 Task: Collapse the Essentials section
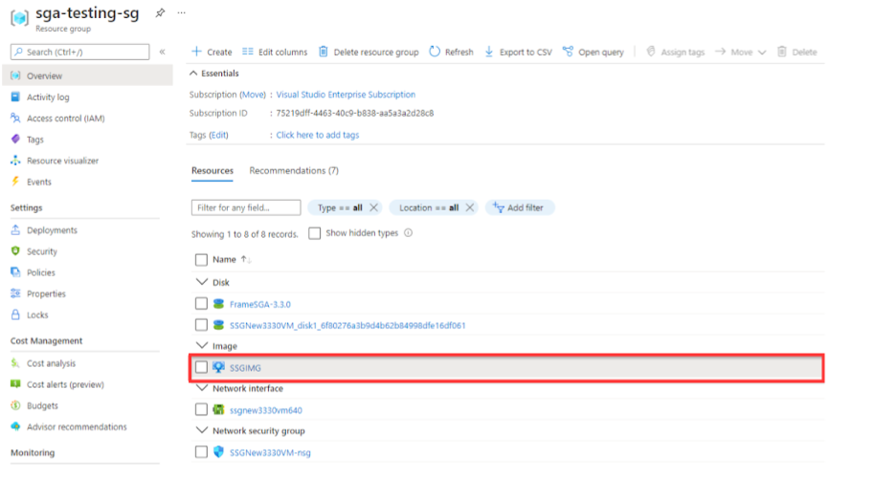(194, 74)
